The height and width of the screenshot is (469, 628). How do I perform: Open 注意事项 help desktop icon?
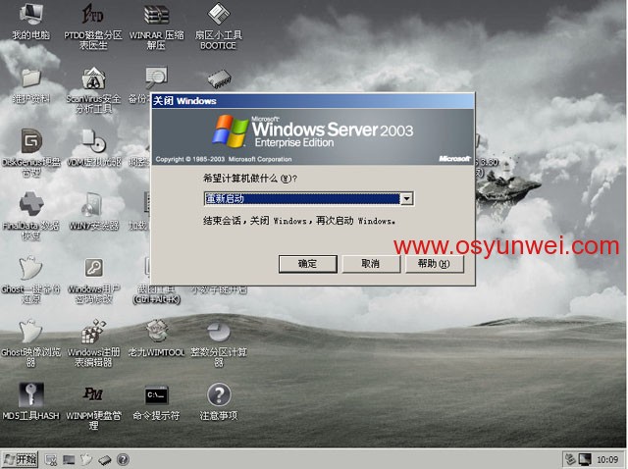pos(219,402)
